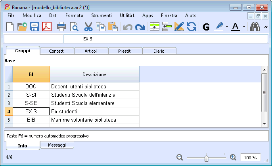
Task: Expand highlight color dropdown arrow
Action: (x=227, y=27)
